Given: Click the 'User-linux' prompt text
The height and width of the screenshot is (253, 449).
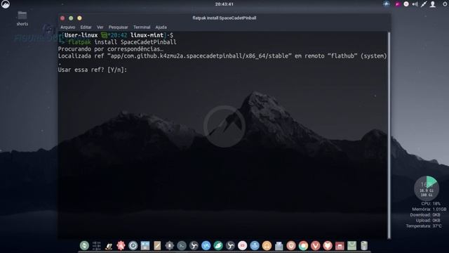Looking at the screenshot, I should tap(81, 35).
